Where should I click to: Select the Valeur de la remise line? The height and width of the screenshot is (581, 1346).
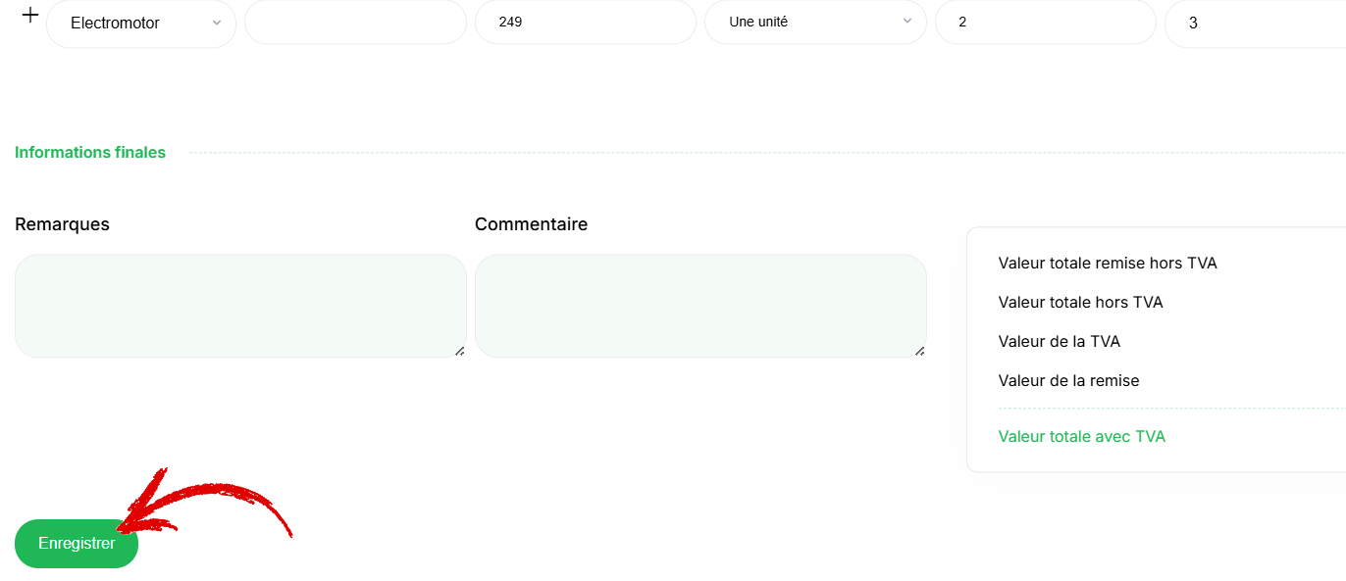coord(1068,380)
